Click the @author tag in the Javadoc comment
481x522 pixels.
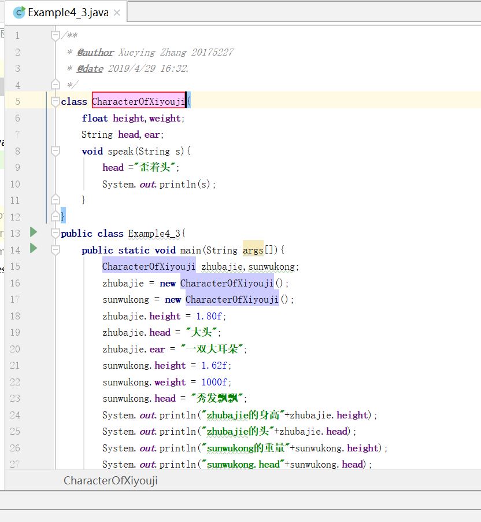click(95, 52)
